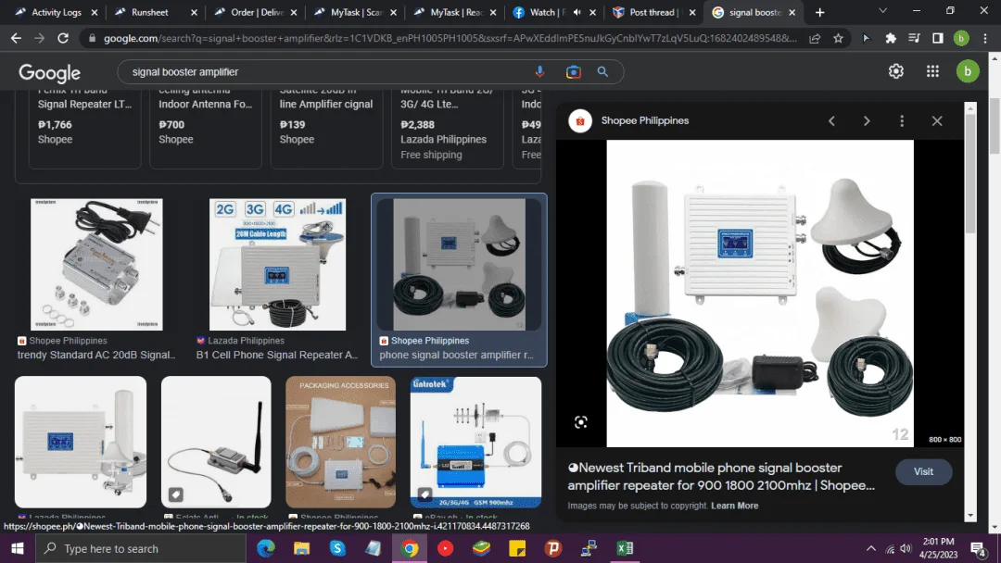Open the notification center icon
Viewport: 1001px width, 563px height.
[978, 548]
